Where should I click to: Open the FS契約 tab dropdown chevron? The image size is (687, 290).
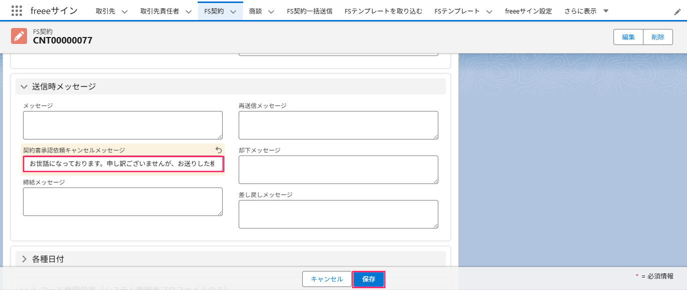tap(233, 11)
